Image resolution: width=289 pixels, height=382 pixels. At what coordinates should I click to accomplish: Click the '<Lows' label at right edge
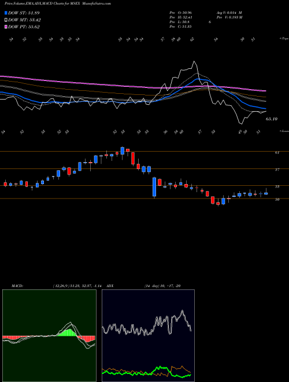point(284,131)
